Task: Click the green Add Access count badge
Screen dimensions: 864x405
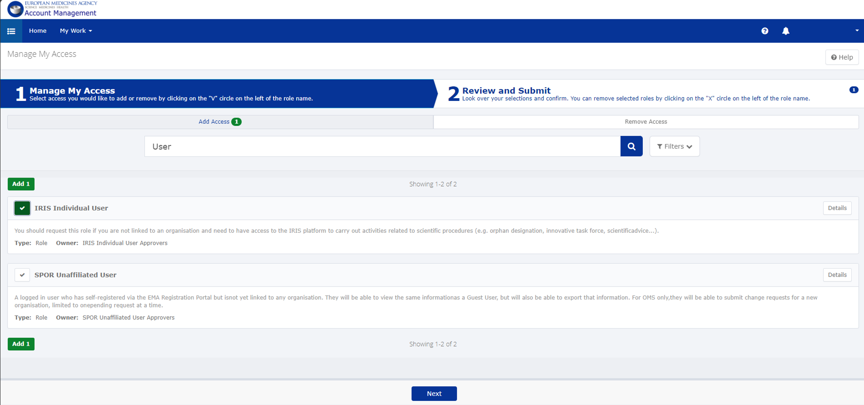Action: [236, 122]
